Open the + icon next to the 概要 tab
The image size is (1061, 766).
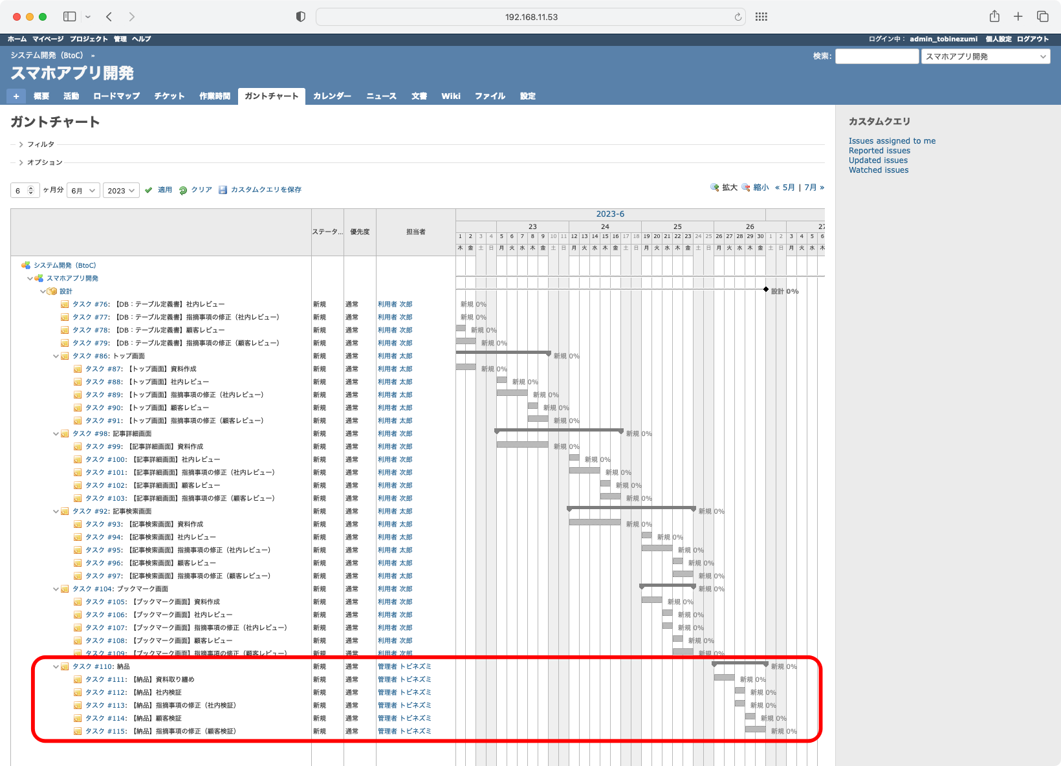point(16,96)
